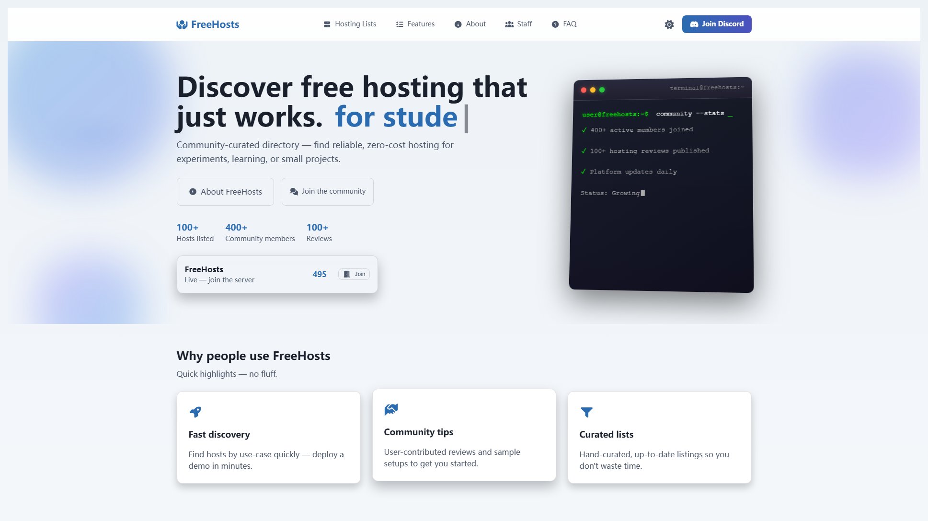
Task: Click the filter icon on Curated lists card
Action: (587, 412)
